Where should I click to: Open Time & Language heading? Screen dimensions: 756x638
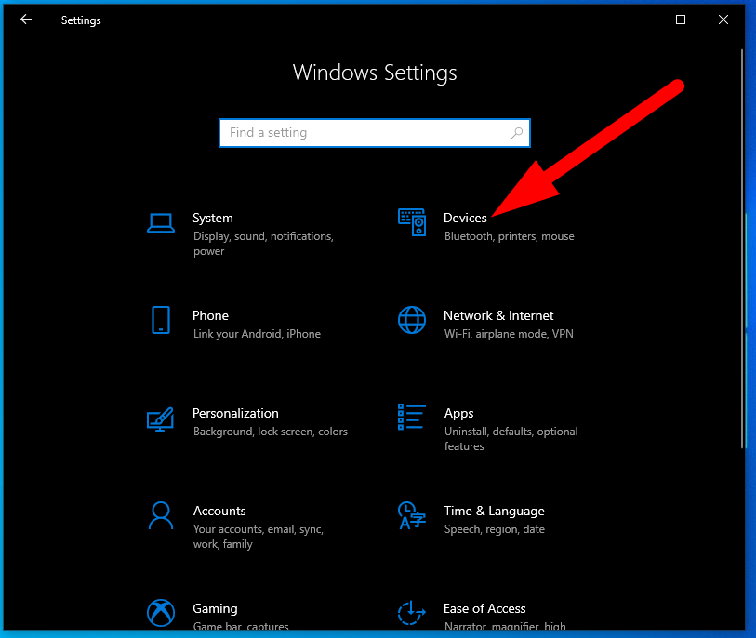click(x=494, y=512)
